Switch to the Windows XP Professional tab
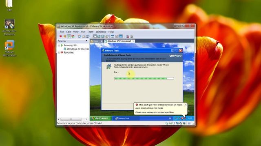Viewport: 261px width, 146px height. [x=119, y=41]
